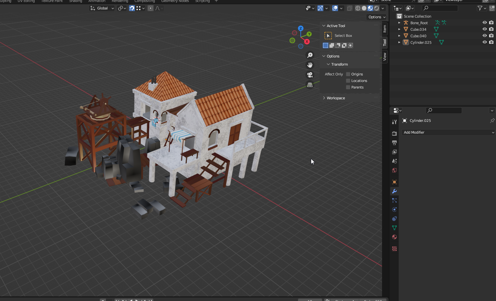Open the World properties tab icon

click(x=394, y=170)
